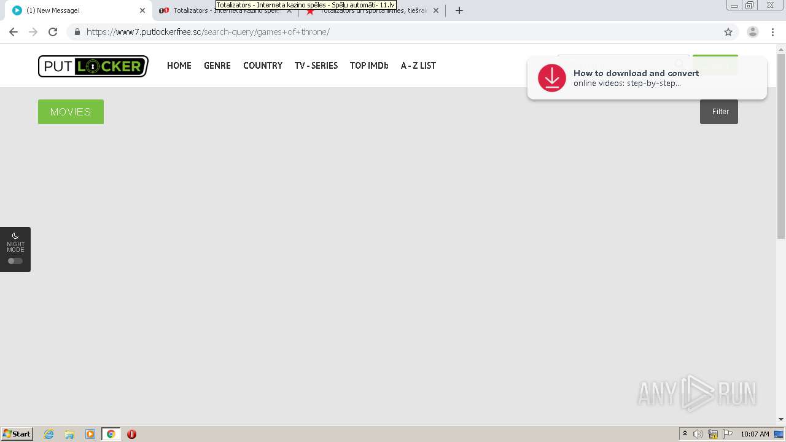Toggle the Night Mode switch
This screenshot has width=786, height=442.
15,261
